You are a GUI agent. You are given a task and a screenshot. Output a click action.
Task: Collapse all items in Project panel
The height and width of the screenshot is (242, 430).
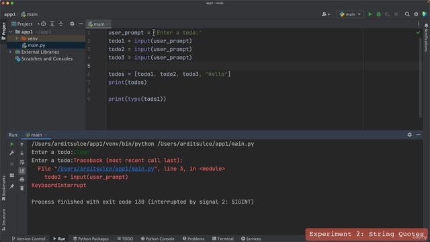[x=61, y=24]
